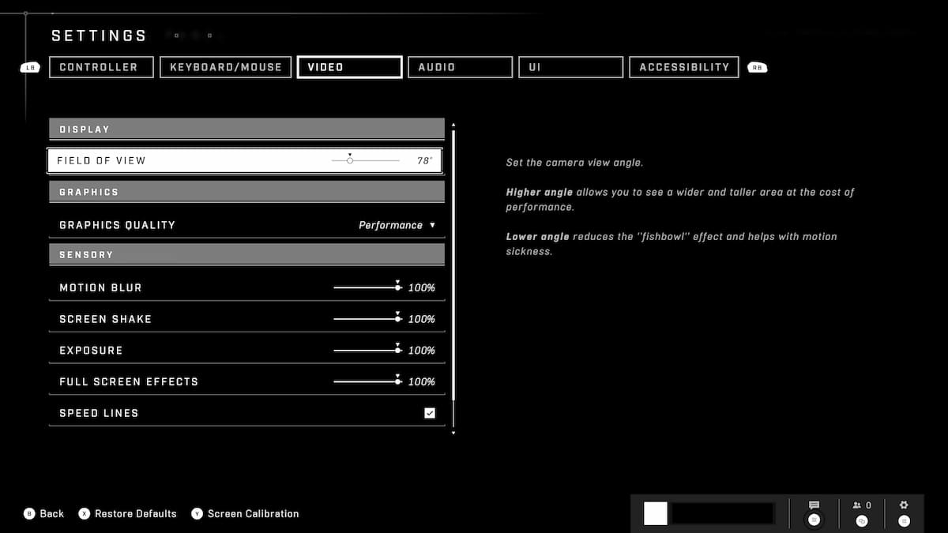Viewport: 948px width, 533px height.
Task: Open the chat speech bubble icon
Action: 814,505
